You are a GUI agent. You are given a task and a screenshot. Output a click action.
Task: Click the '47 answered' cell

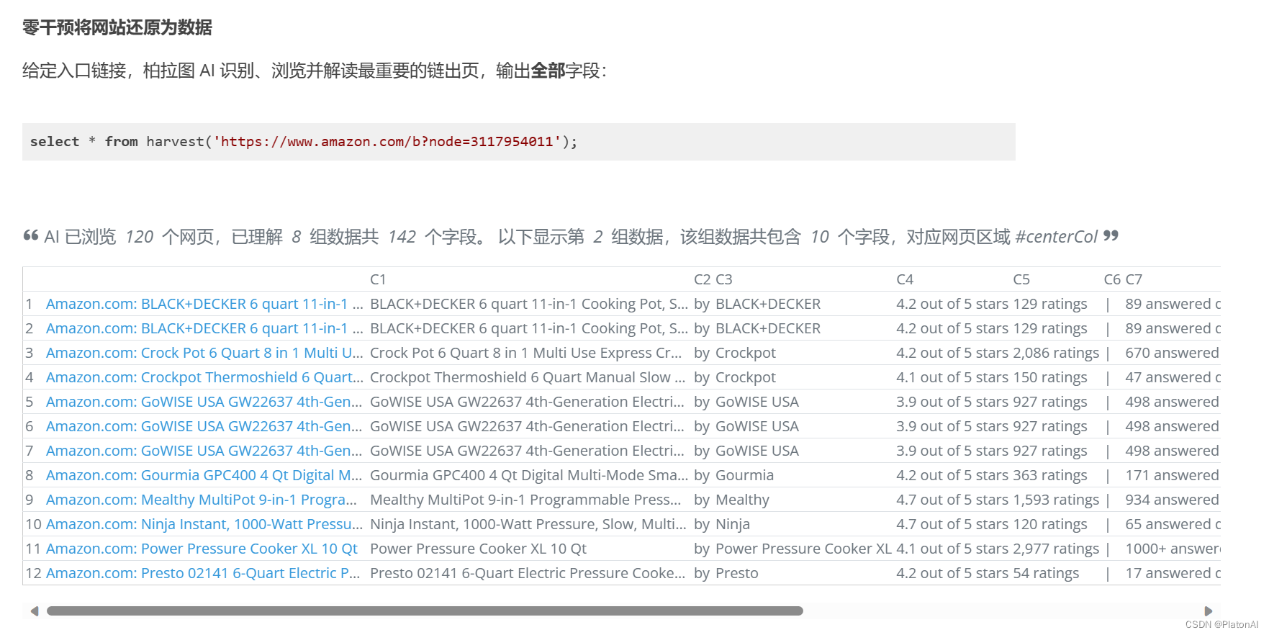[1173, 377]
